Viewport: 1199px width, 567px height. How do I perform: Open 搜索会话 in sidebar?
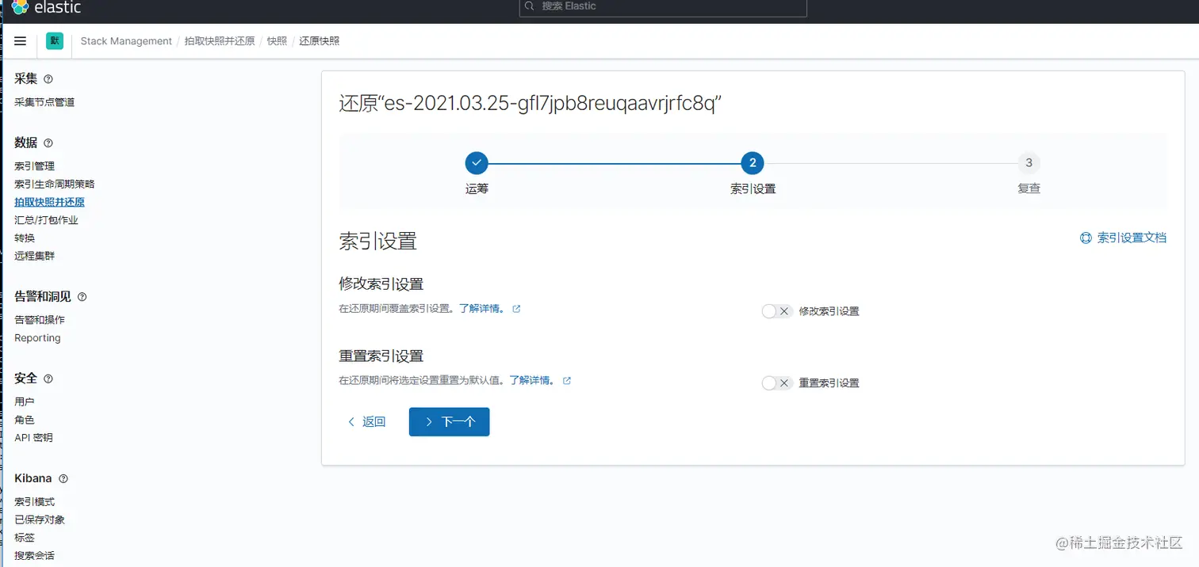coord(34,556)
